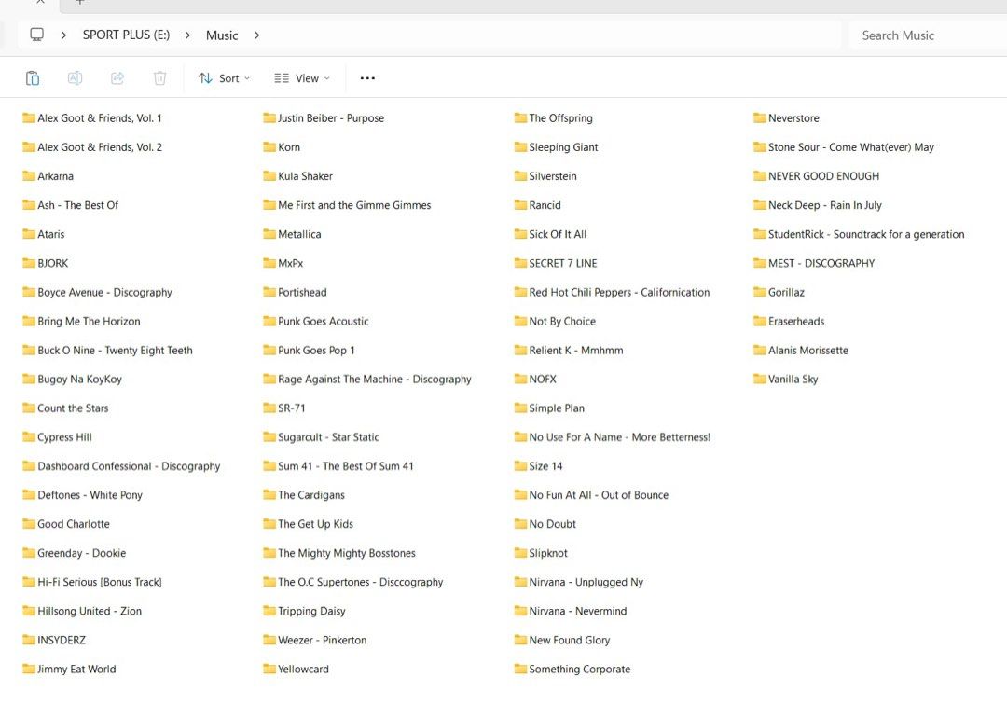Expand the chevron after SPORT PLUS (E:)

(187, 35)
